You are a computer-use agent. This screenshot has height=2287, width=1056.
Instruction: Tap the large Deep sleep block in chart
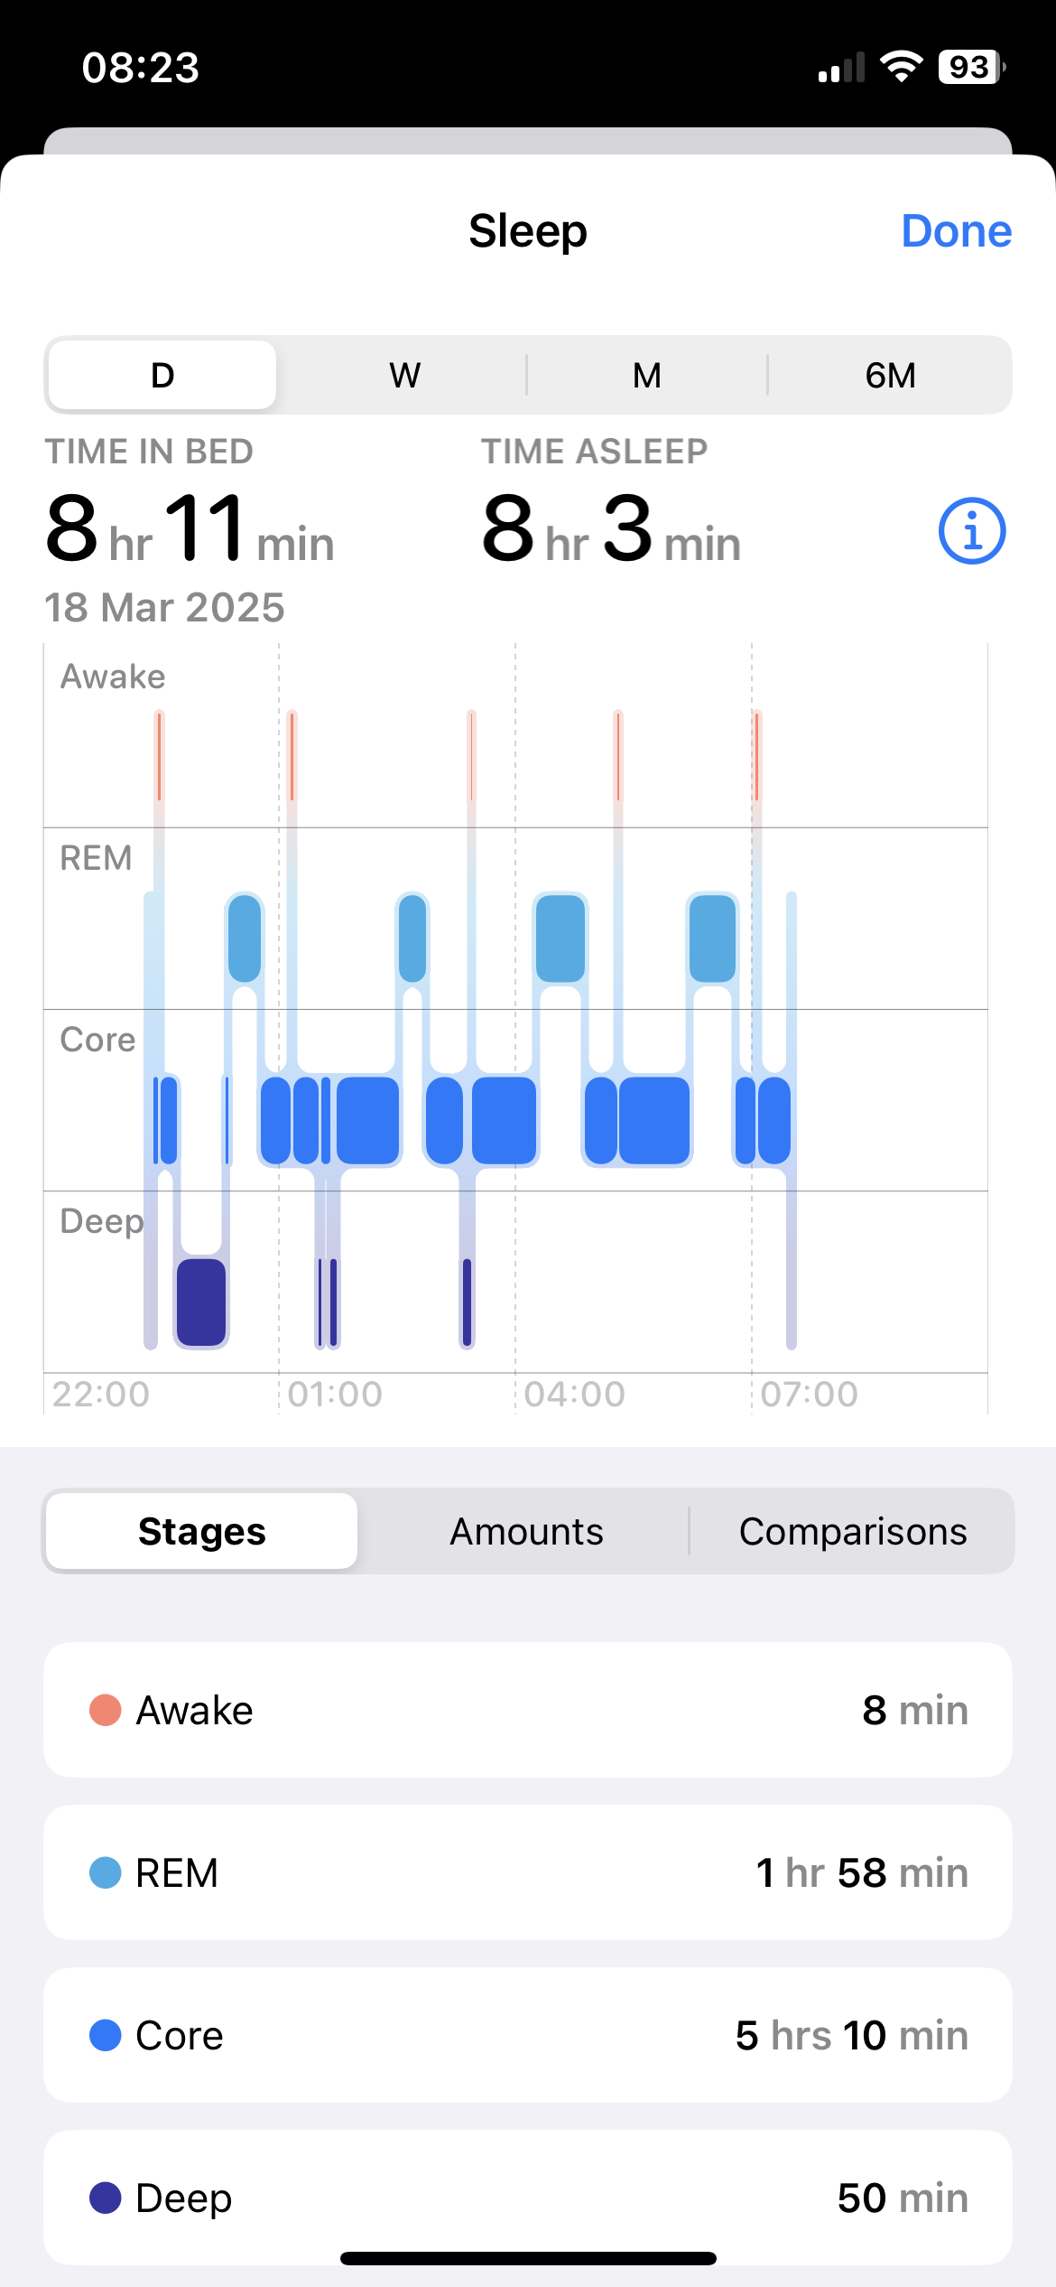coord(201,1302)
